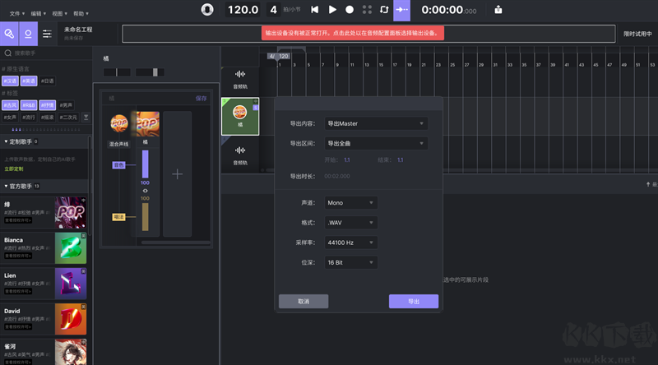Open the 采样率 44100 Hz dropdown

351,243
